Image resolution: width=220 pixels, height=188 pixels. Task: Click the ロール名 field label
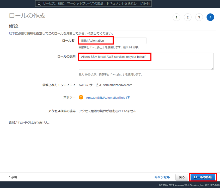click(69, 41)
